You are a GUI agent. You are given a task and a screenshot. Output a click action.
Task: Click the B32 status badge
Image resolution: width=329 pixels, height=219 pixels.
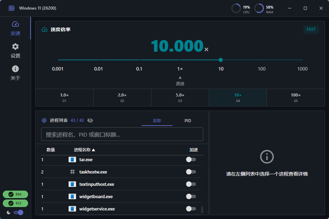(15, 203)
